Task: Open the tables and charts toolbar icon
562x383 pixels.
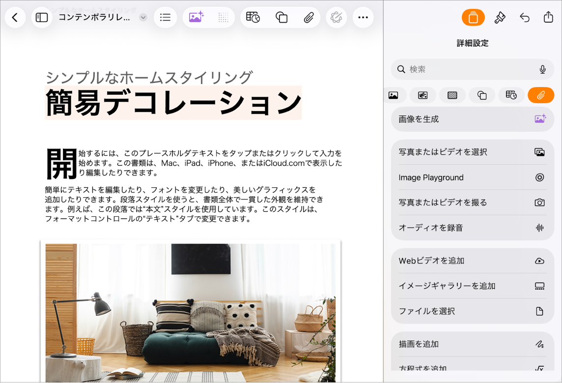Action: (x=253, y=17)
